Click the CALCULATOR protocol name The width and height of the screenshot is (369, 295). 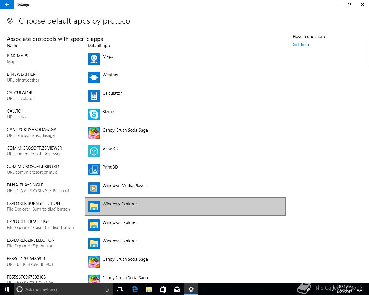(20, 93)
